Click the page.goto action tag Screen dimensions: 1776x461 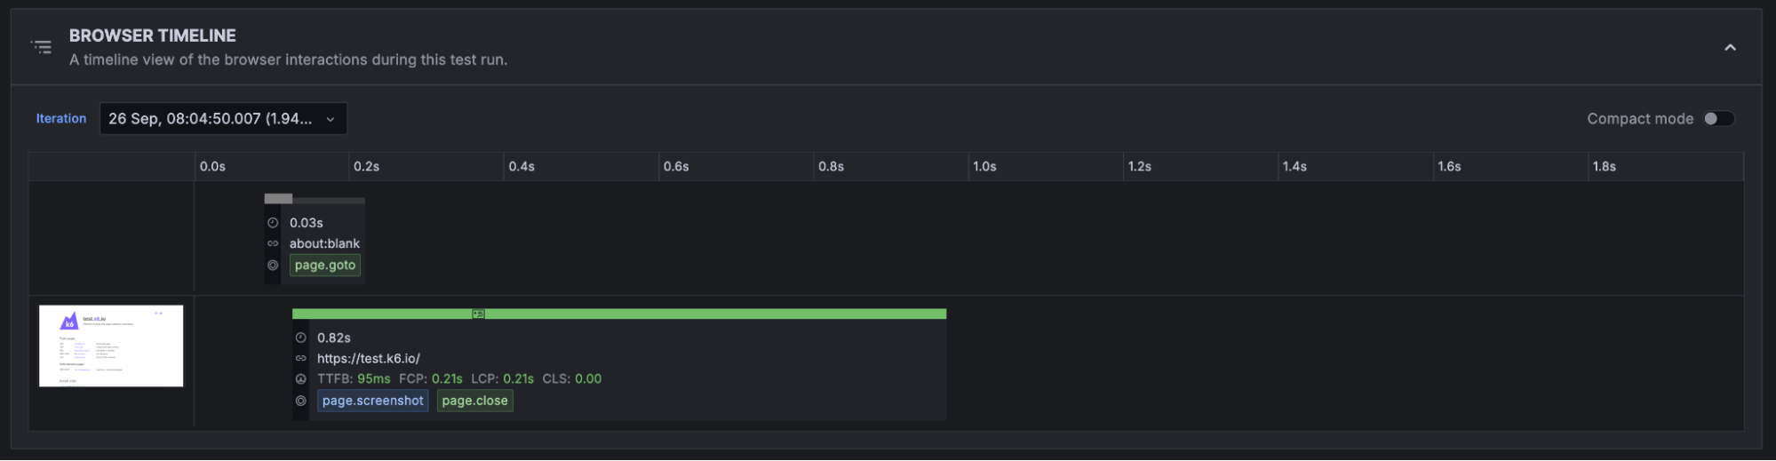pos(325,265)
